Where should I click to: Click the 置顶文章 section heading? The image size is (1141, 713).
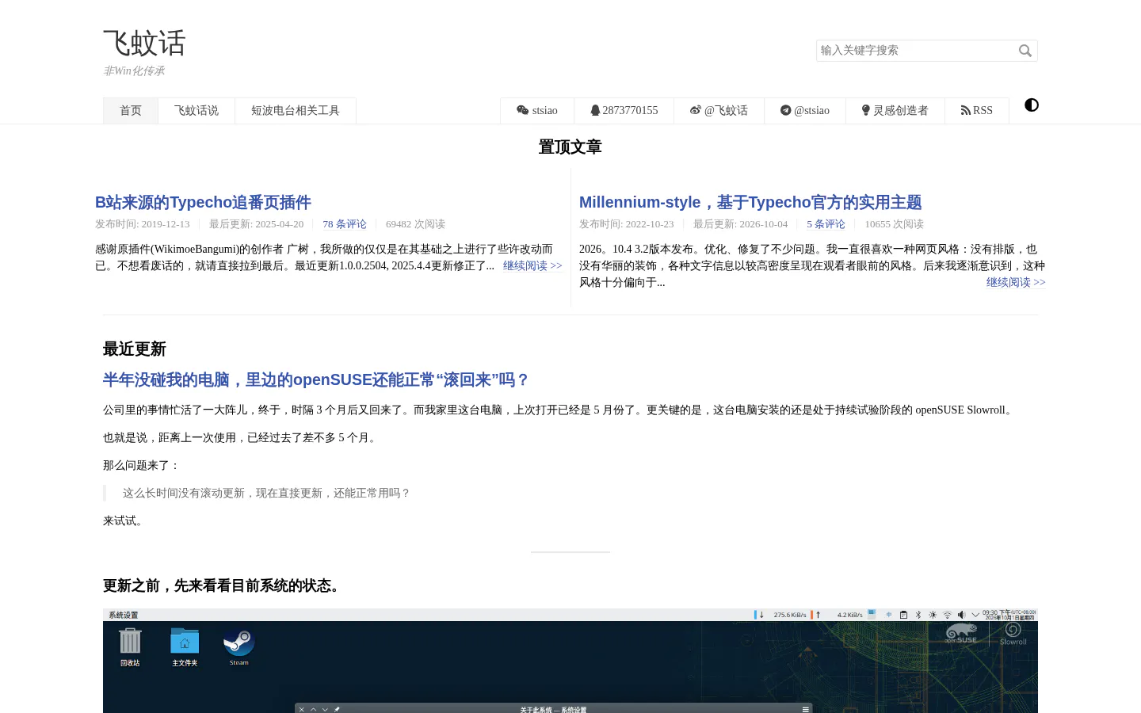[570, 147]
